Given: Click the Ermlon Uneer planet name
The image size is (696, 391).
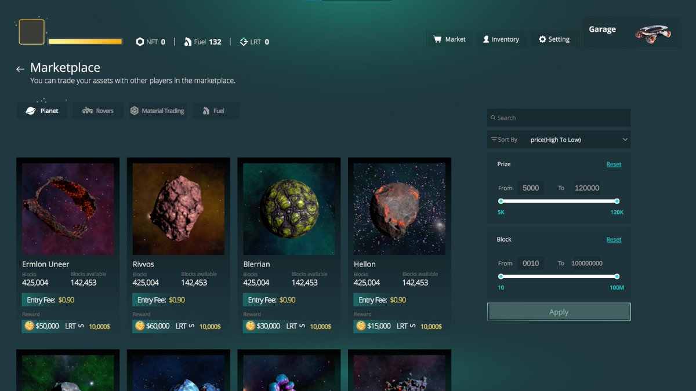Looking at the screenshot, I should tap(46, 264).
